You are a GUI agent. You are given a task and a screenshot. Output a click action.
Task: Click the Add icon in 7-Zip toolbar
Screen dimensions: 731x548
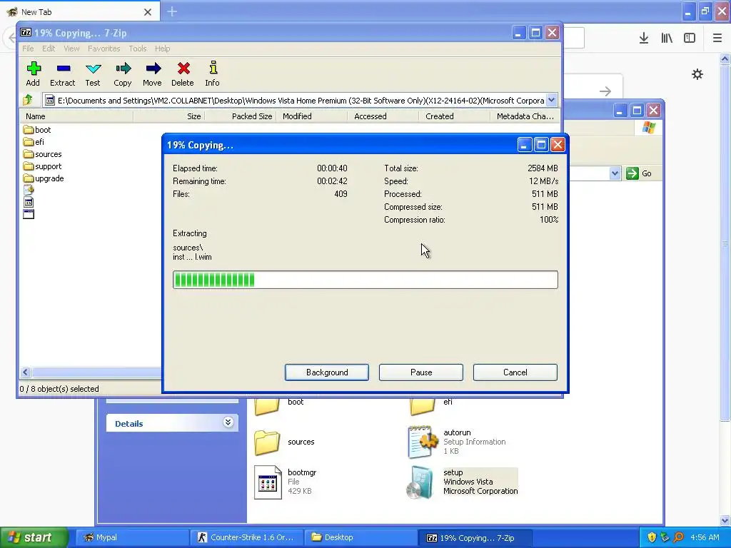[33, 68]
